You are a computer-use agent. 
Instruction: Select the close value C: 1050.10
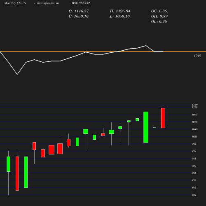point(79,16)
